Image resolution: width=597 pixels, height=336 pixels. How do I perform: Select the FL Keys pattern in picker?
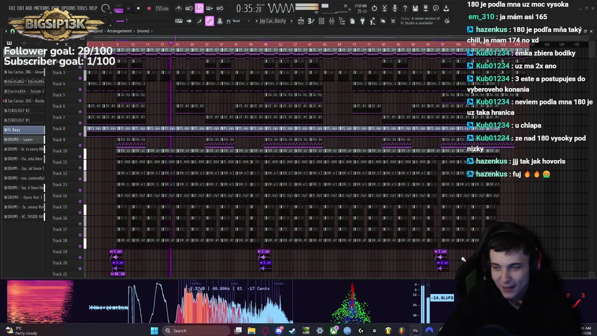[x=24, y=130]
